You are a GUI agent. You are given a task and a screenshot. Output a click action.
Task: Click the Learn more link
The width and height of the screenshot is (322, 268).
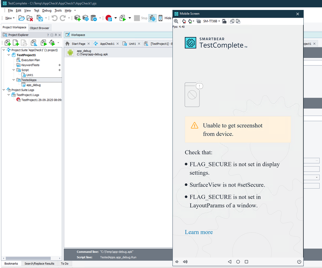(x=199, y=232)
